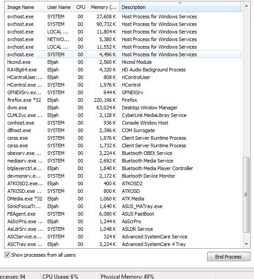Select the NETWO... svchost.exe row
The width and height of the screenshot is (254, 279).
click(123, 39)
